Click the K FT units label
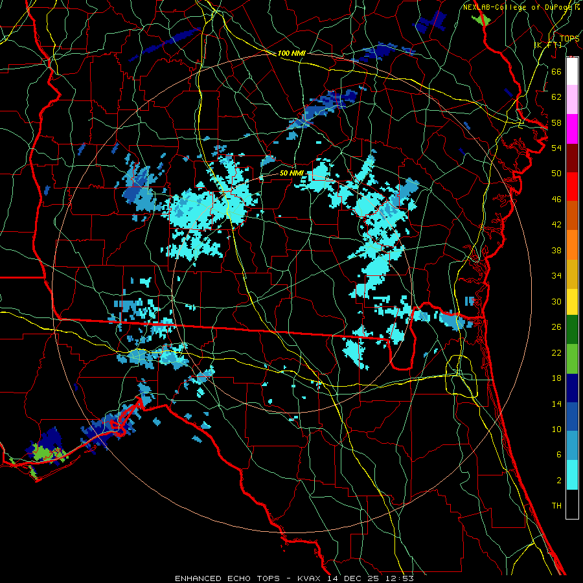 coord(548,45)
